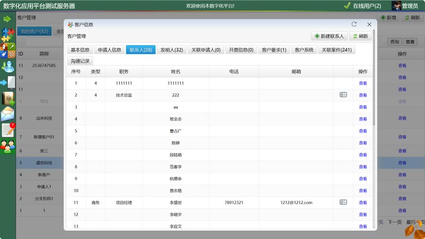Open the mail envelope icon in sidebar
Viewport: 425px width, 239px height.
tap(8, 114)
